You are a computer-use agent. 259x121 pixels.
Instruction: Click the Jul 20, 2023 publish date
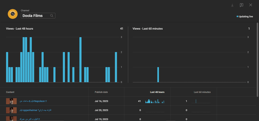(101, 110)
